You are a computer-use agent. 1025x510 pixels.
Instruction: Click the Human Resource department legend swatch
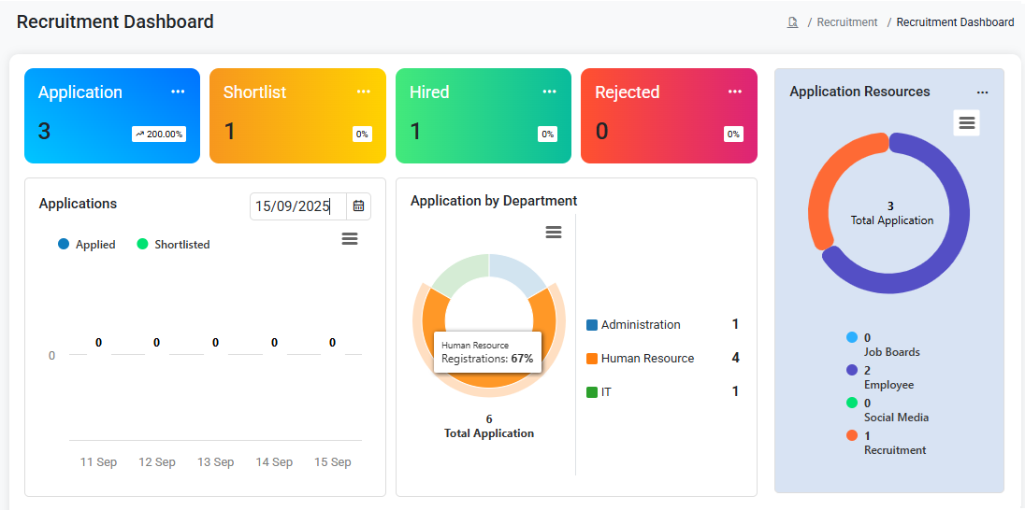tap(592, 359)
